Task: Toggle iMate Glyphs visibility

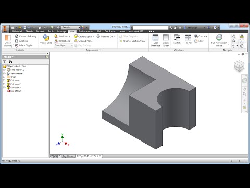Action: click(x=24, y=45)
